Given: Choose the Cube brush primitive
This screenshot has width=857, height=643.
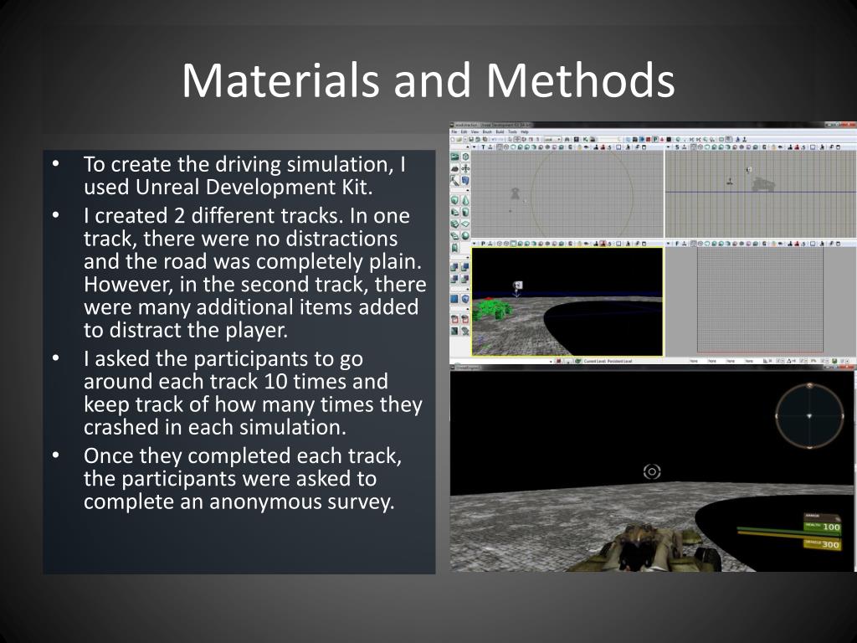Looking at the screenshot, I should point(454,200).
